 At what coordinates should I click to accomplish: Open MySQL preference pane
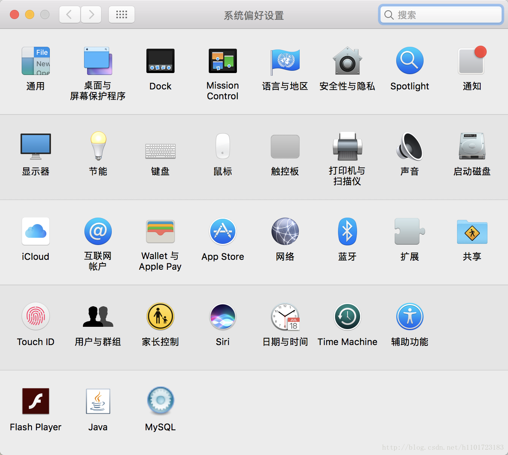160,401
